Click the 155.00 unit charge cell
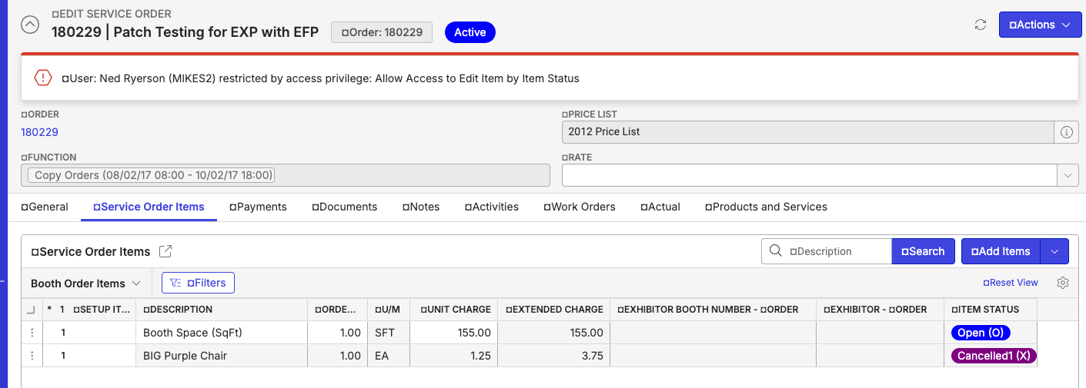 point(454,333)
